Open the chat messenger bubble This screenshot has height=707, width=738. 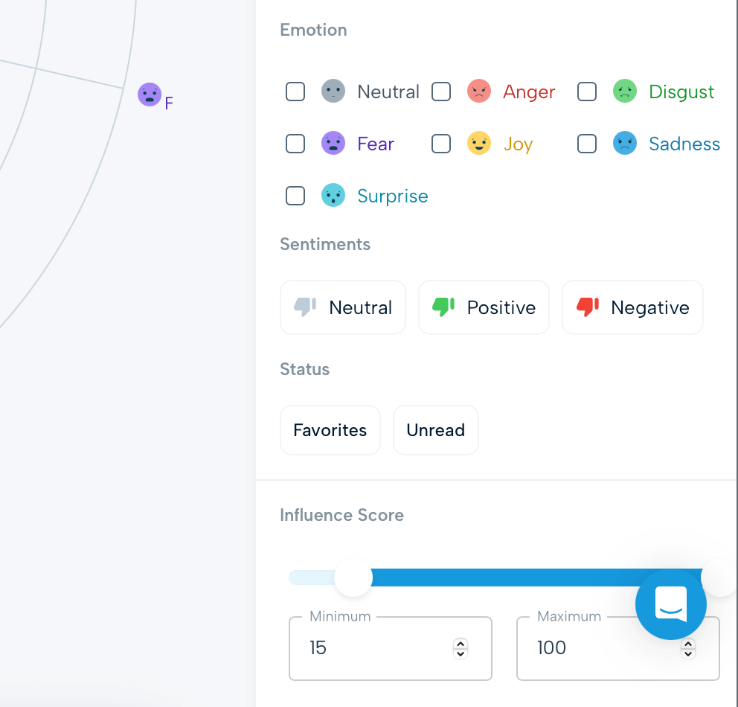671,604
